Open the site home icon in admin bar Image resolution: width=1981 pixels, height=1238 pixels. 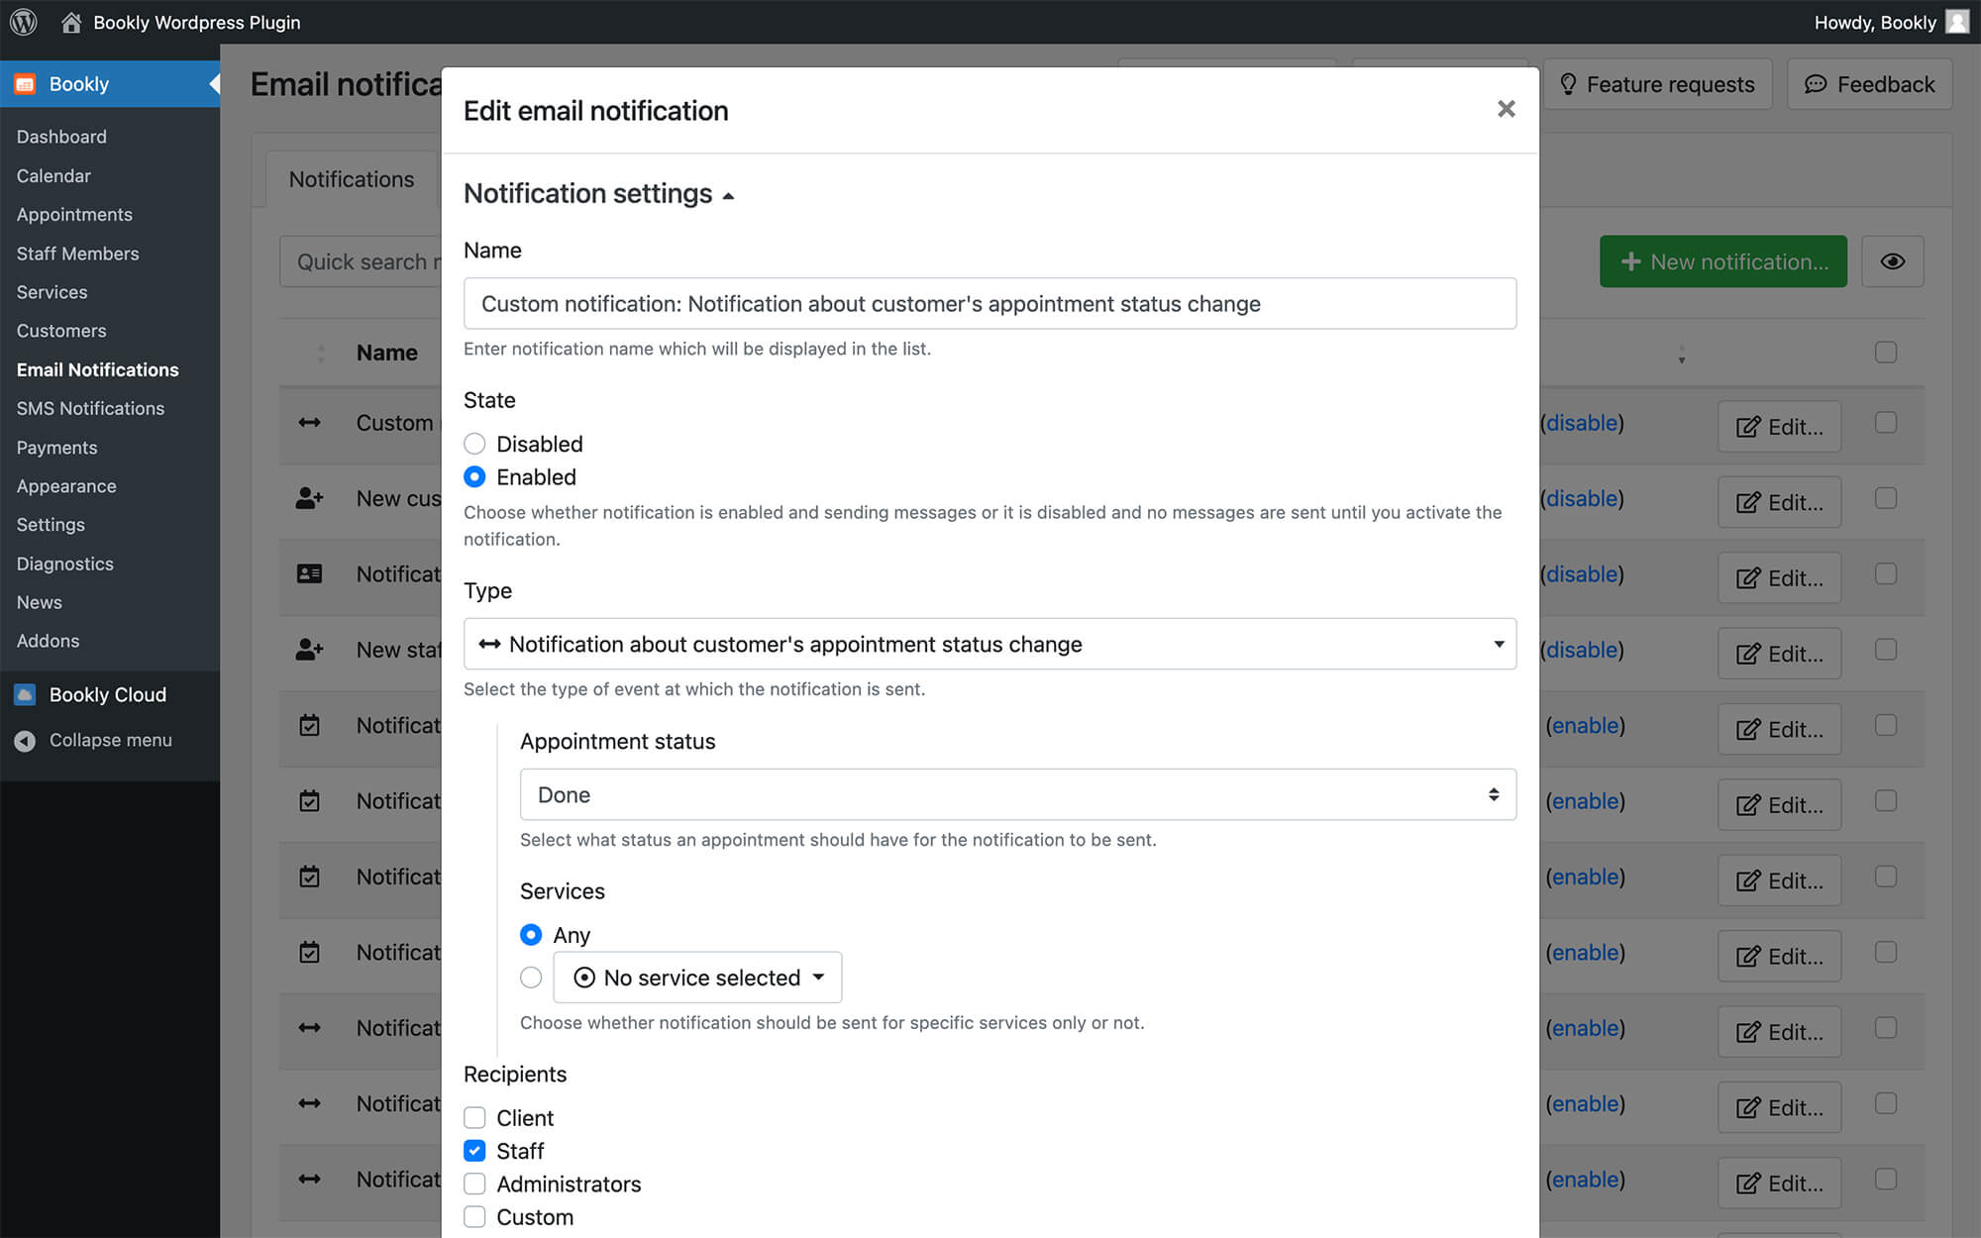71,22
